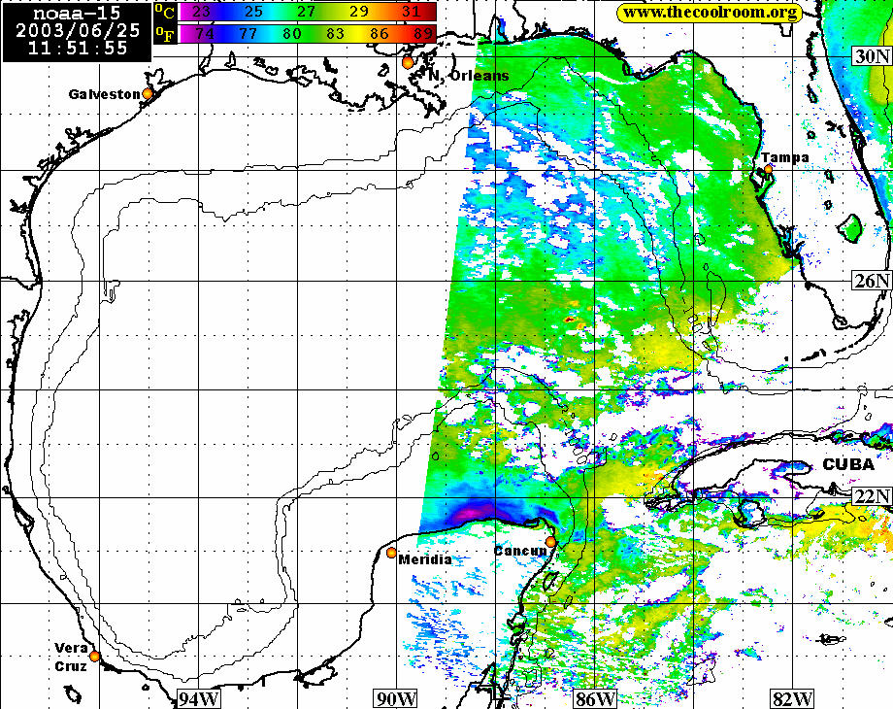This screenshot has width=893, height=709.
Task: Open the www.thecoolroom.org link
Action: click(x=710, y=13)
